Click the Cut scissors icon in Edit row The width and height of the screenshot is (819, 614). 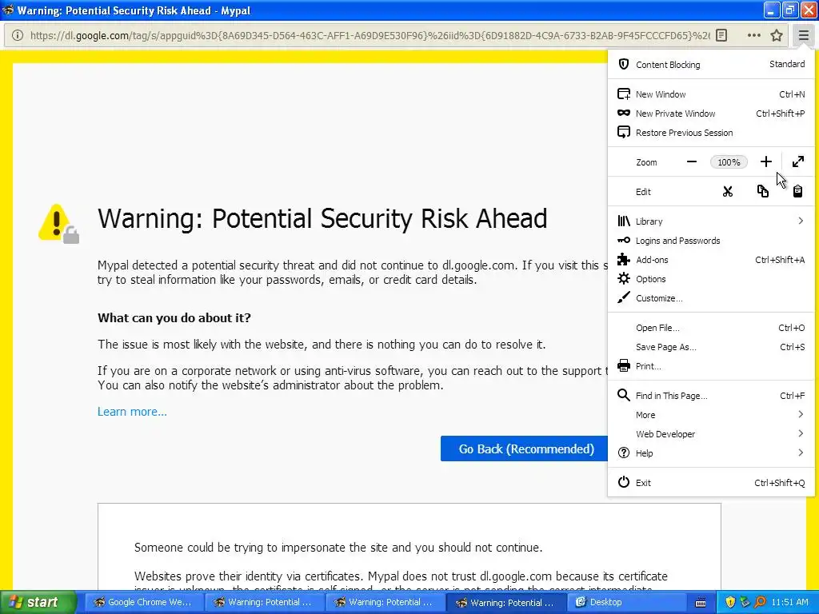tap(728, 192)
